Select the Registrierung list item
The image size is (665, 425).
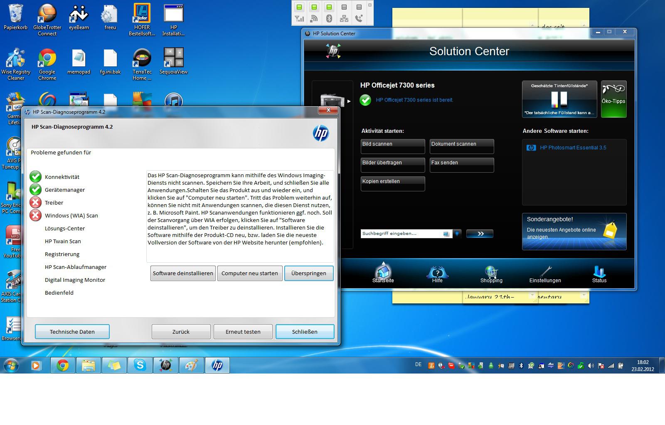click(x=62, y=254)
